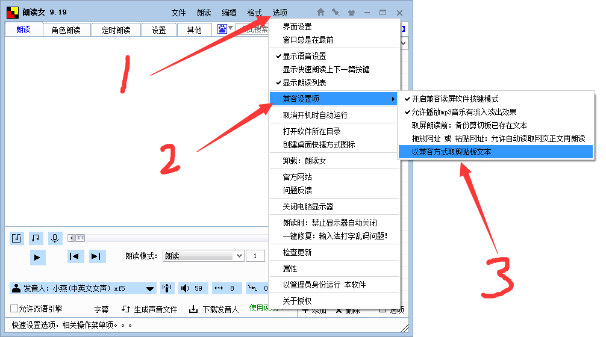Open the dropdown arrow beside the paw icon
Image resolution: width=606 pixels, height=337 pixels.
231,28
